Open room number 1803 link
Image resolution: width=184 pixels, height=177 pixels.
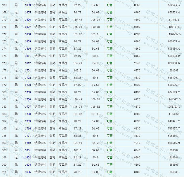[x=28, y=5]
